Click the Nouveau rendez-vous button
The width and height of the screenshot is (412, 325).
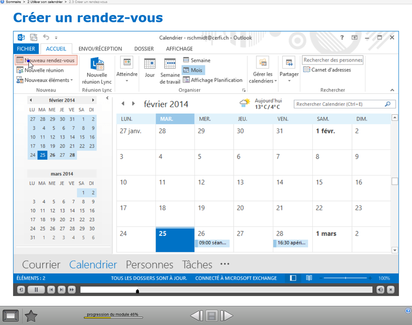(46, 60)
